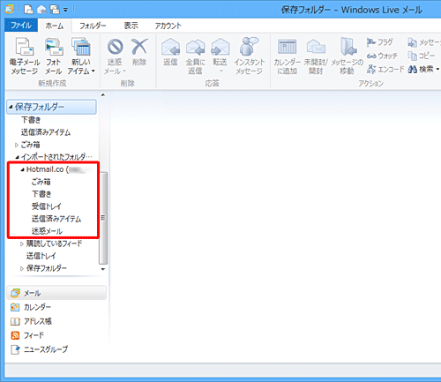Switch to the Account (アカウント) tab
The width and height of the screenshot is (441, 382).
point(168,26)
